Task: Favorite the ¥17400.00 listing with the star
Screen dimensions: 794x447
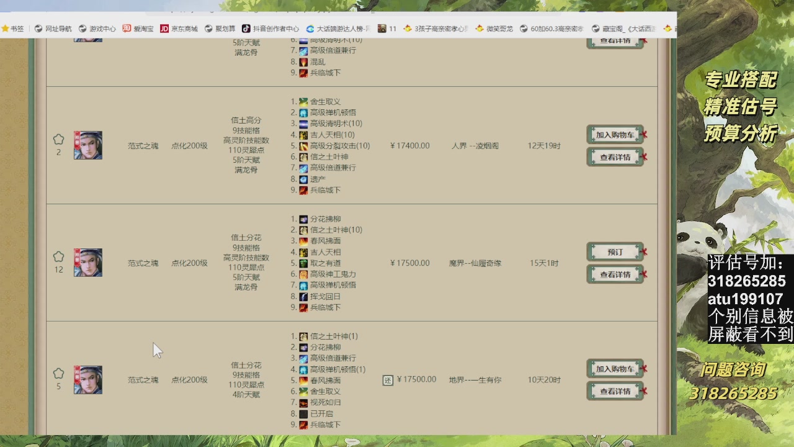Action: [58, 139]
